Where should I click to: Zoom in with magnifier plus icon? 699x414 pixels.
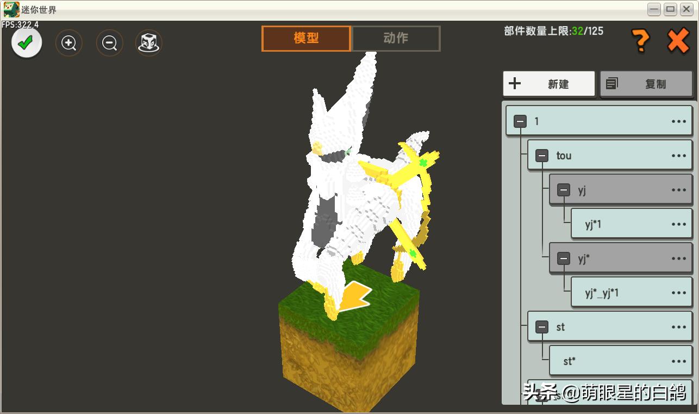pos(69,43)
